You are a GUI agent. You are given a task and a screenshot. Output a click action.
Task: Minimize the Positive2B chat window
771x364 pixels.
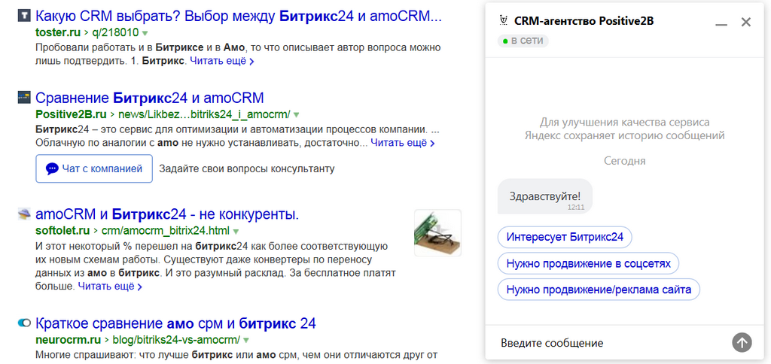coord(721,23)
